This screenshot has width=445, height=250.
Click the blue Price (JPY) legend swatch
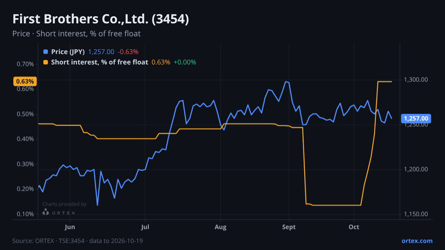46,52
